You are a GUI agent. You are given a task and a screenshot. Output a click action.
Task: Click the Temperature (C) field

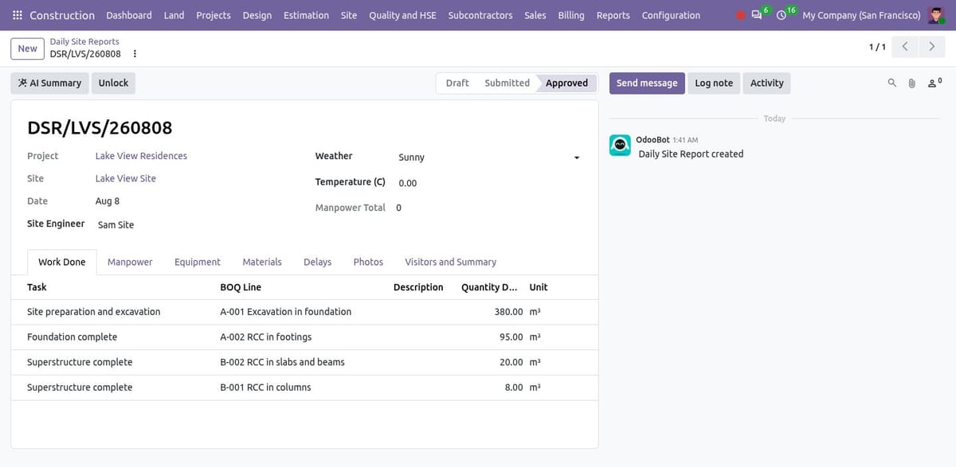489,183
